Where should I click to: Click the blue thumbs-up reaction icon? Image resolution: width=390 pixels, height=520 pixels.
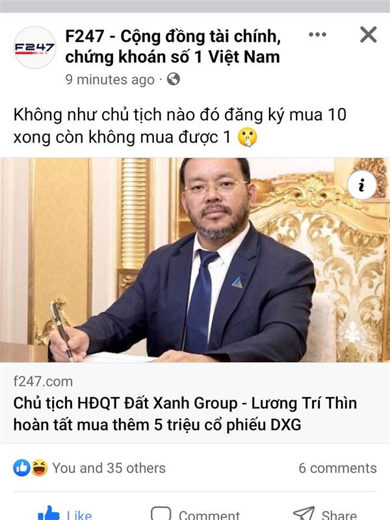[21, 468]
